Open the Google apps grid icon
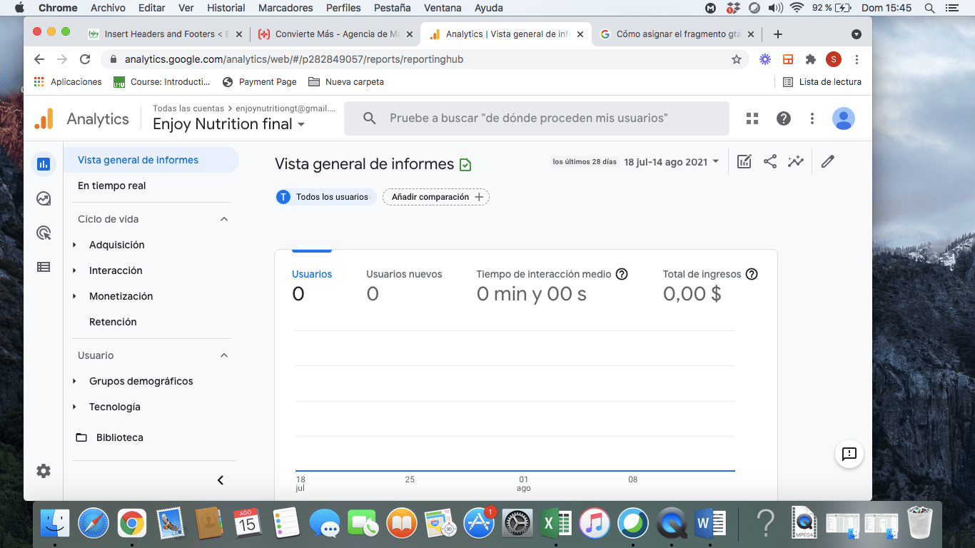The width and height of the screenshot is (975, 548). (752, 118)
